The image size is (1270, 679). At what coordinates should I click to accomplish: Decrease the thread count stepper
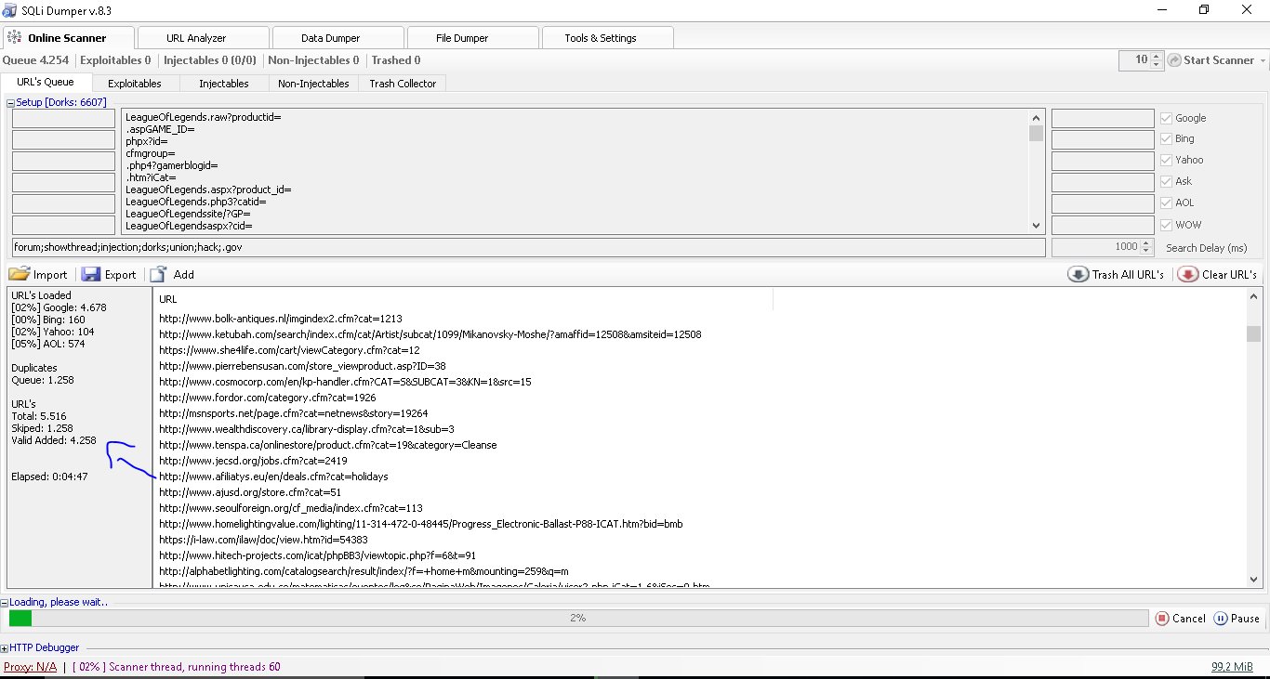pyautogui.click(x=1157, y=64)
